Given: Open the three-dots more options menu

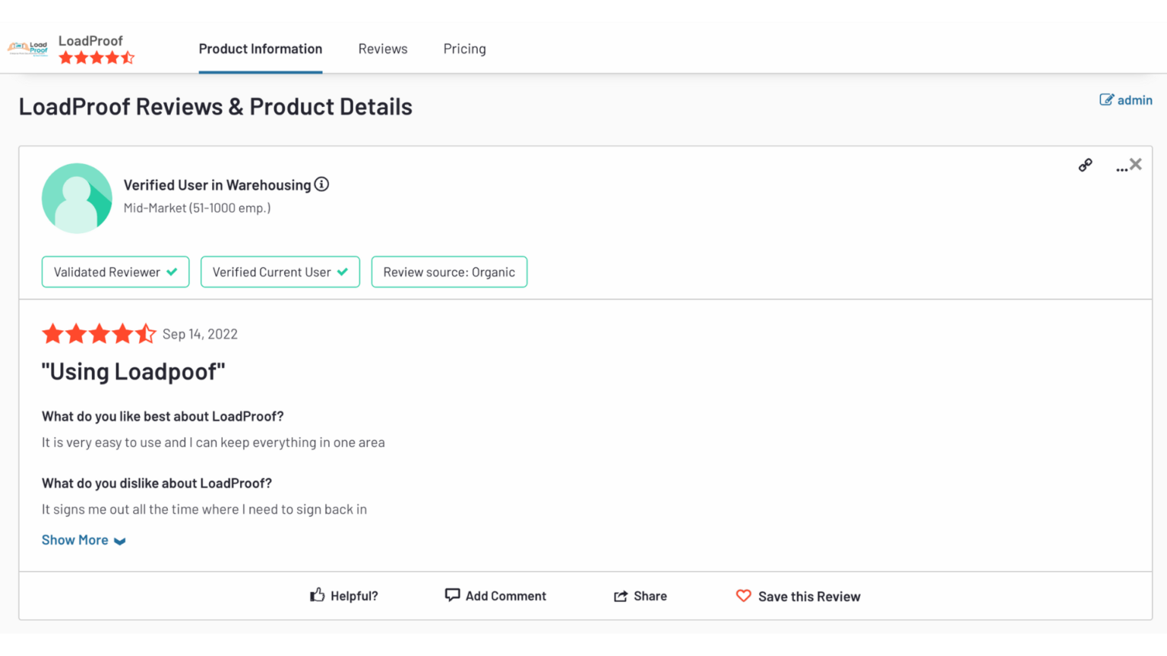Looking at the screenshot, I should coord(1121,169).
